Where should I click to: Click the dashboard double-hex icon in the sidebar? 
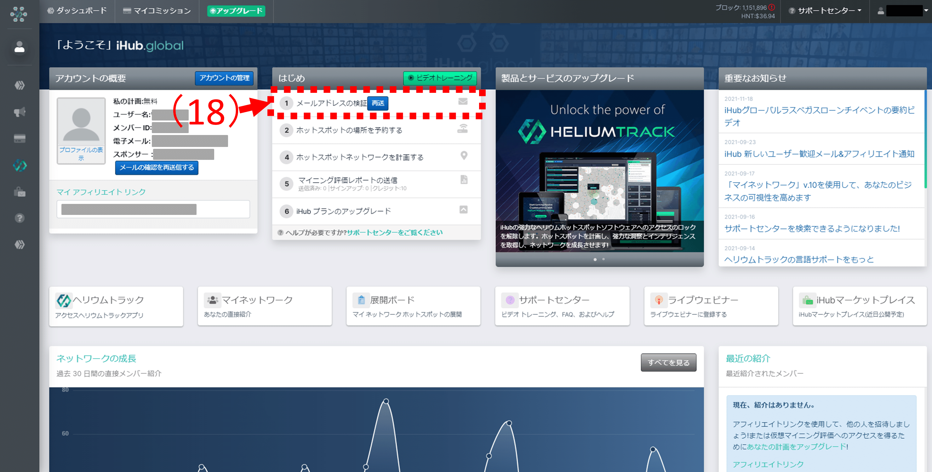[20, 85]
